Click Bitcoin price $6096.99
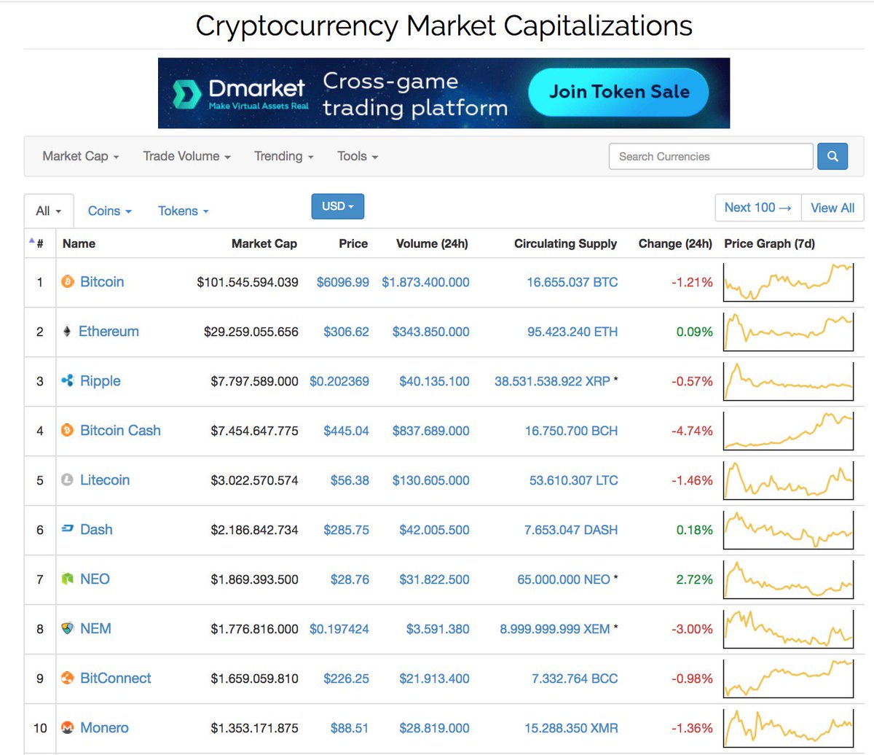The width and height of the screenshot is (874, 755). click(342, 282)
